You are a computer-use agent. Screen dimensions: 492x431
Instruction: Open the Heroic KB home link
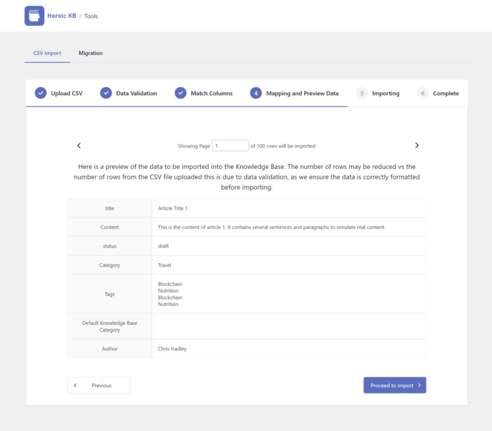(61, 16)
